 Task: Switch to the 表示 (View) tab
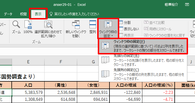point(38,14)
